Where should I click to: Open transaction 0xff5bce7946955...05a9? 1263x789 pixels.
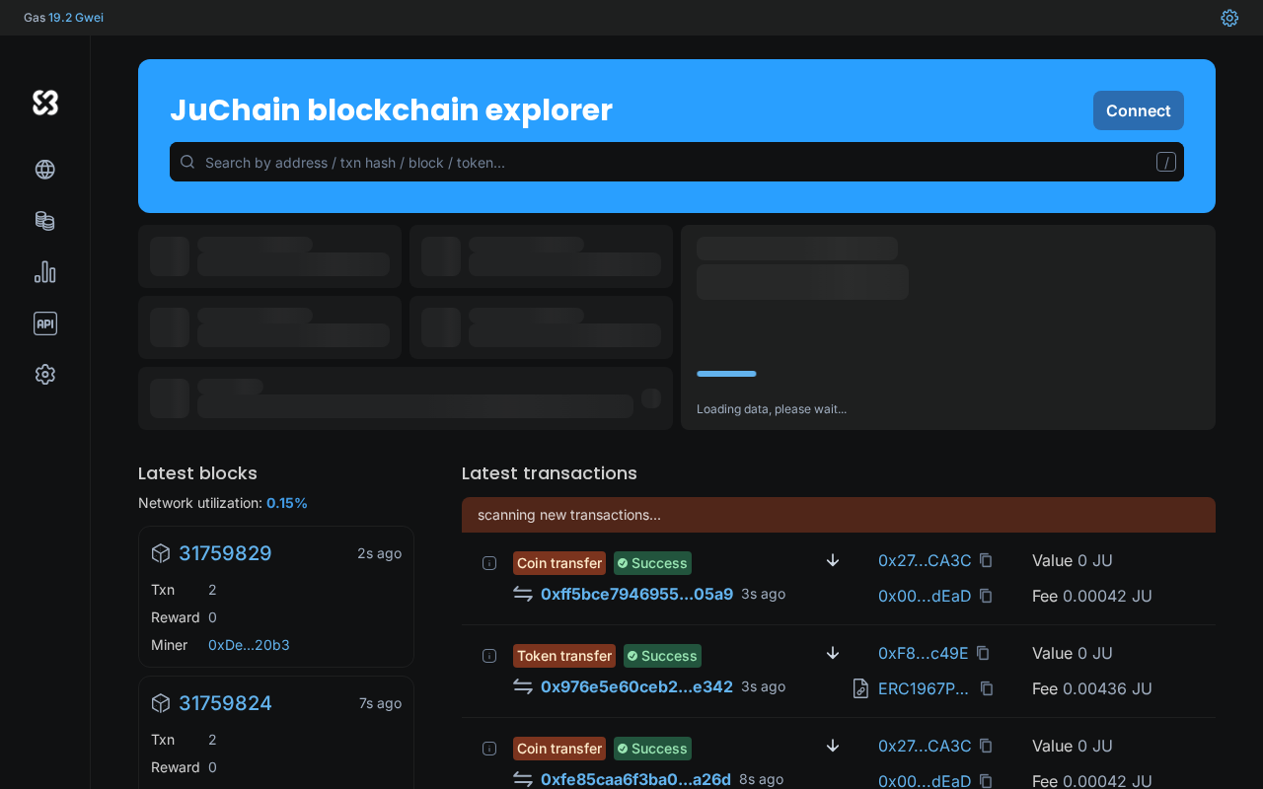(637, 594)
